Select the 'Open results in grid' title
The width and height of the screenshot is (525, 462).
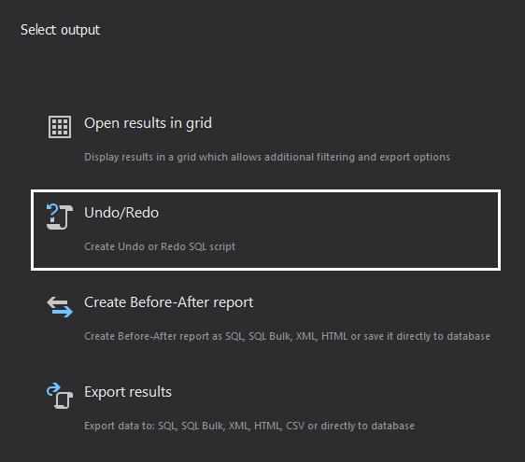tap(148, 123)
